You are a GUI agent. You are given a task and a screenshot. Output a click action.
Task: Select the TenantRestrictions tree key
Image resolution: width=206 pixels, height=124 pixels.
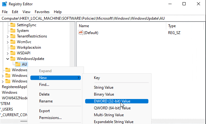[32, 36]
